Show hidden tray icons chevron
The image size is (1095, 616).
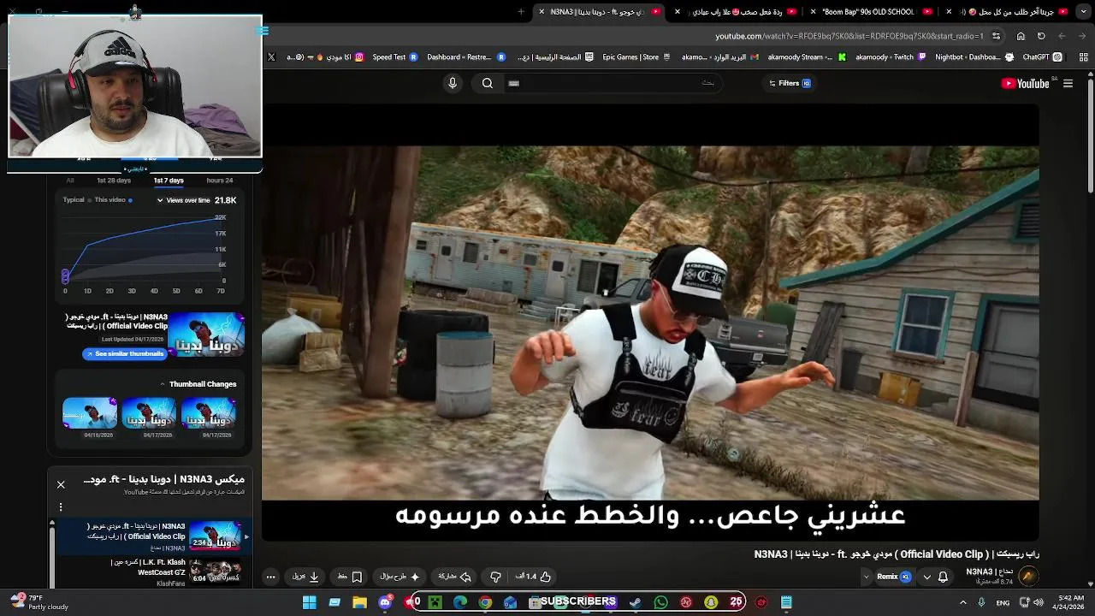[x=963, y=602]
